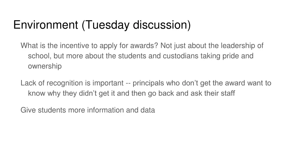Click the word "leadership" in the first paragraph

(x=238, y=46)
